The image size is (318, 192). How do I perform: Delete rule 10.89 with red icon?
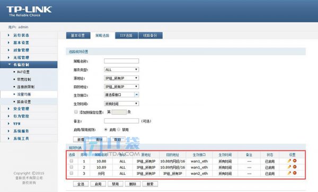(295, 167)
